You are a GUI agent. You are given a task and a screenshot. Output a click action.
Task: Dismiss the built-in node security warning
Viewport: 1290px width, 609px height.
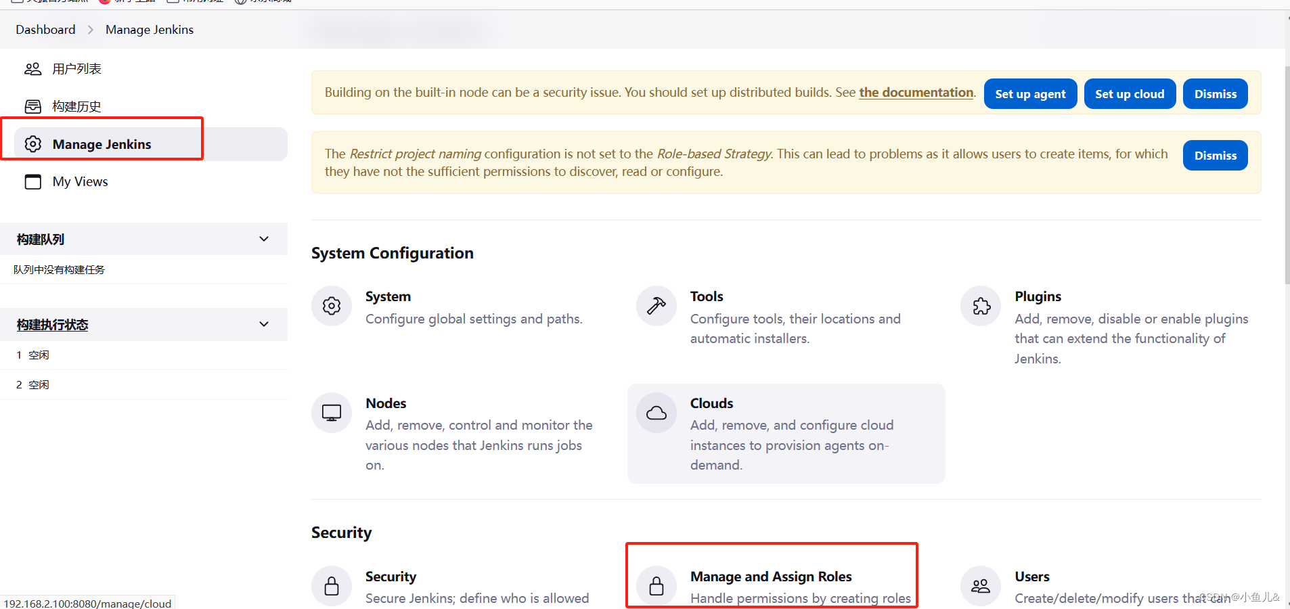point(1215,94)
